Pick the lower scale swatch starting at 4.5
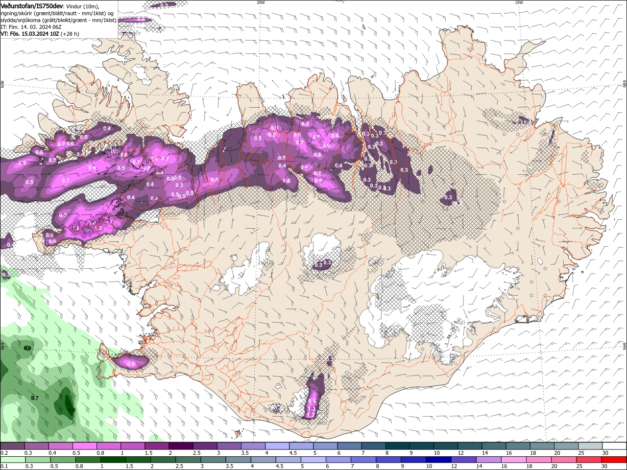 [x=289, y=460]
